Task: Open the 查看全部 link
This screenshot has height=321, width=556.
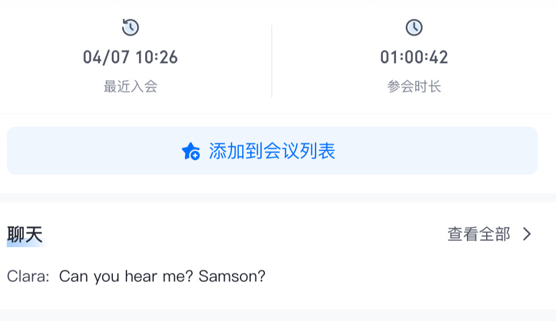Action: 479,234
